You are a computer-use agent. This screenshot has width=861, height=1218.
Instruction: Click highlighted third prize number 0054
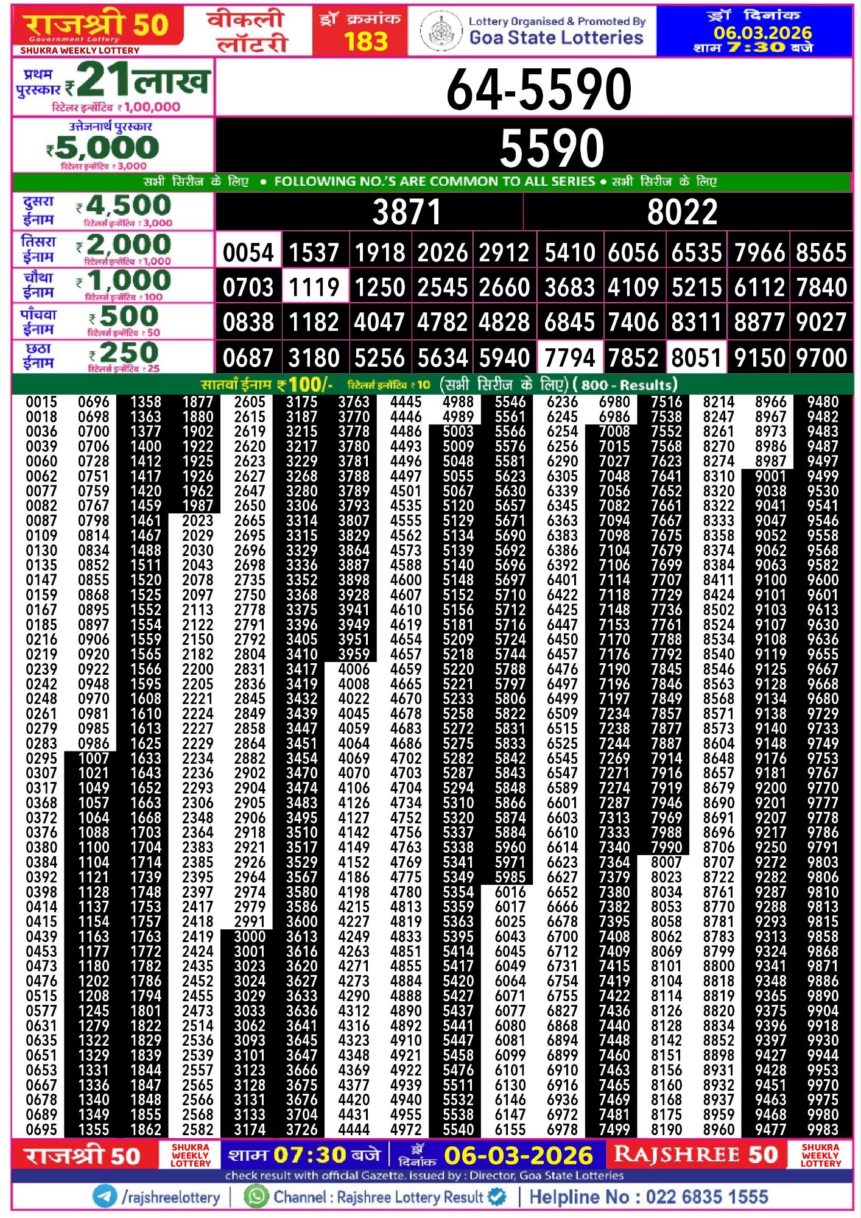point(248,252)
